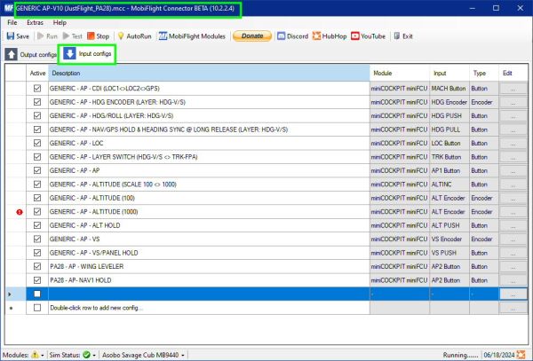Viewport: 533px width, 361px height.
Task: Click the Donate button
Action: click(x=252, y=36)
